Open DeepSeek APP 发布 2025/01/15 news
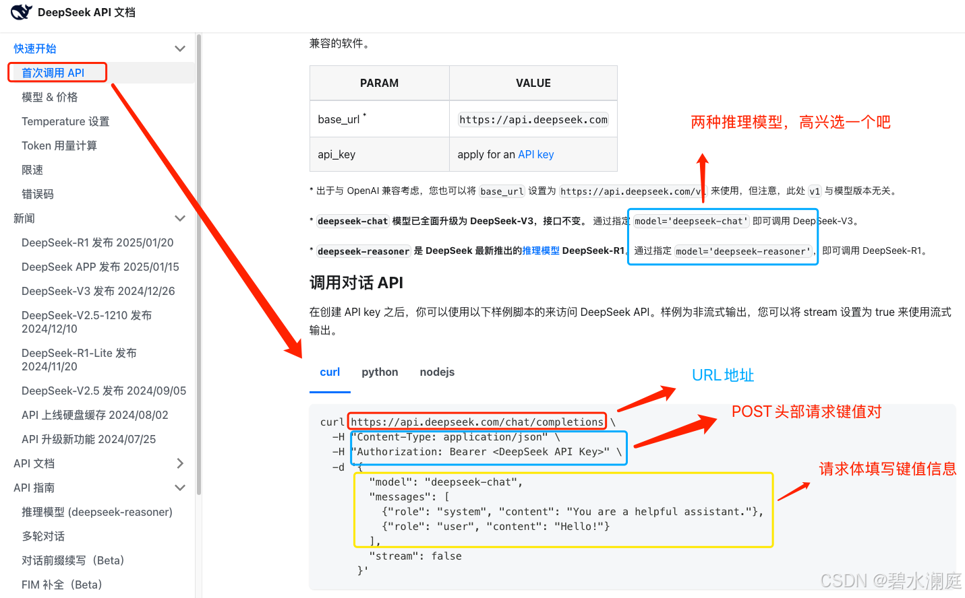This screenshot has width=965, height=598. tap(100, 267)
